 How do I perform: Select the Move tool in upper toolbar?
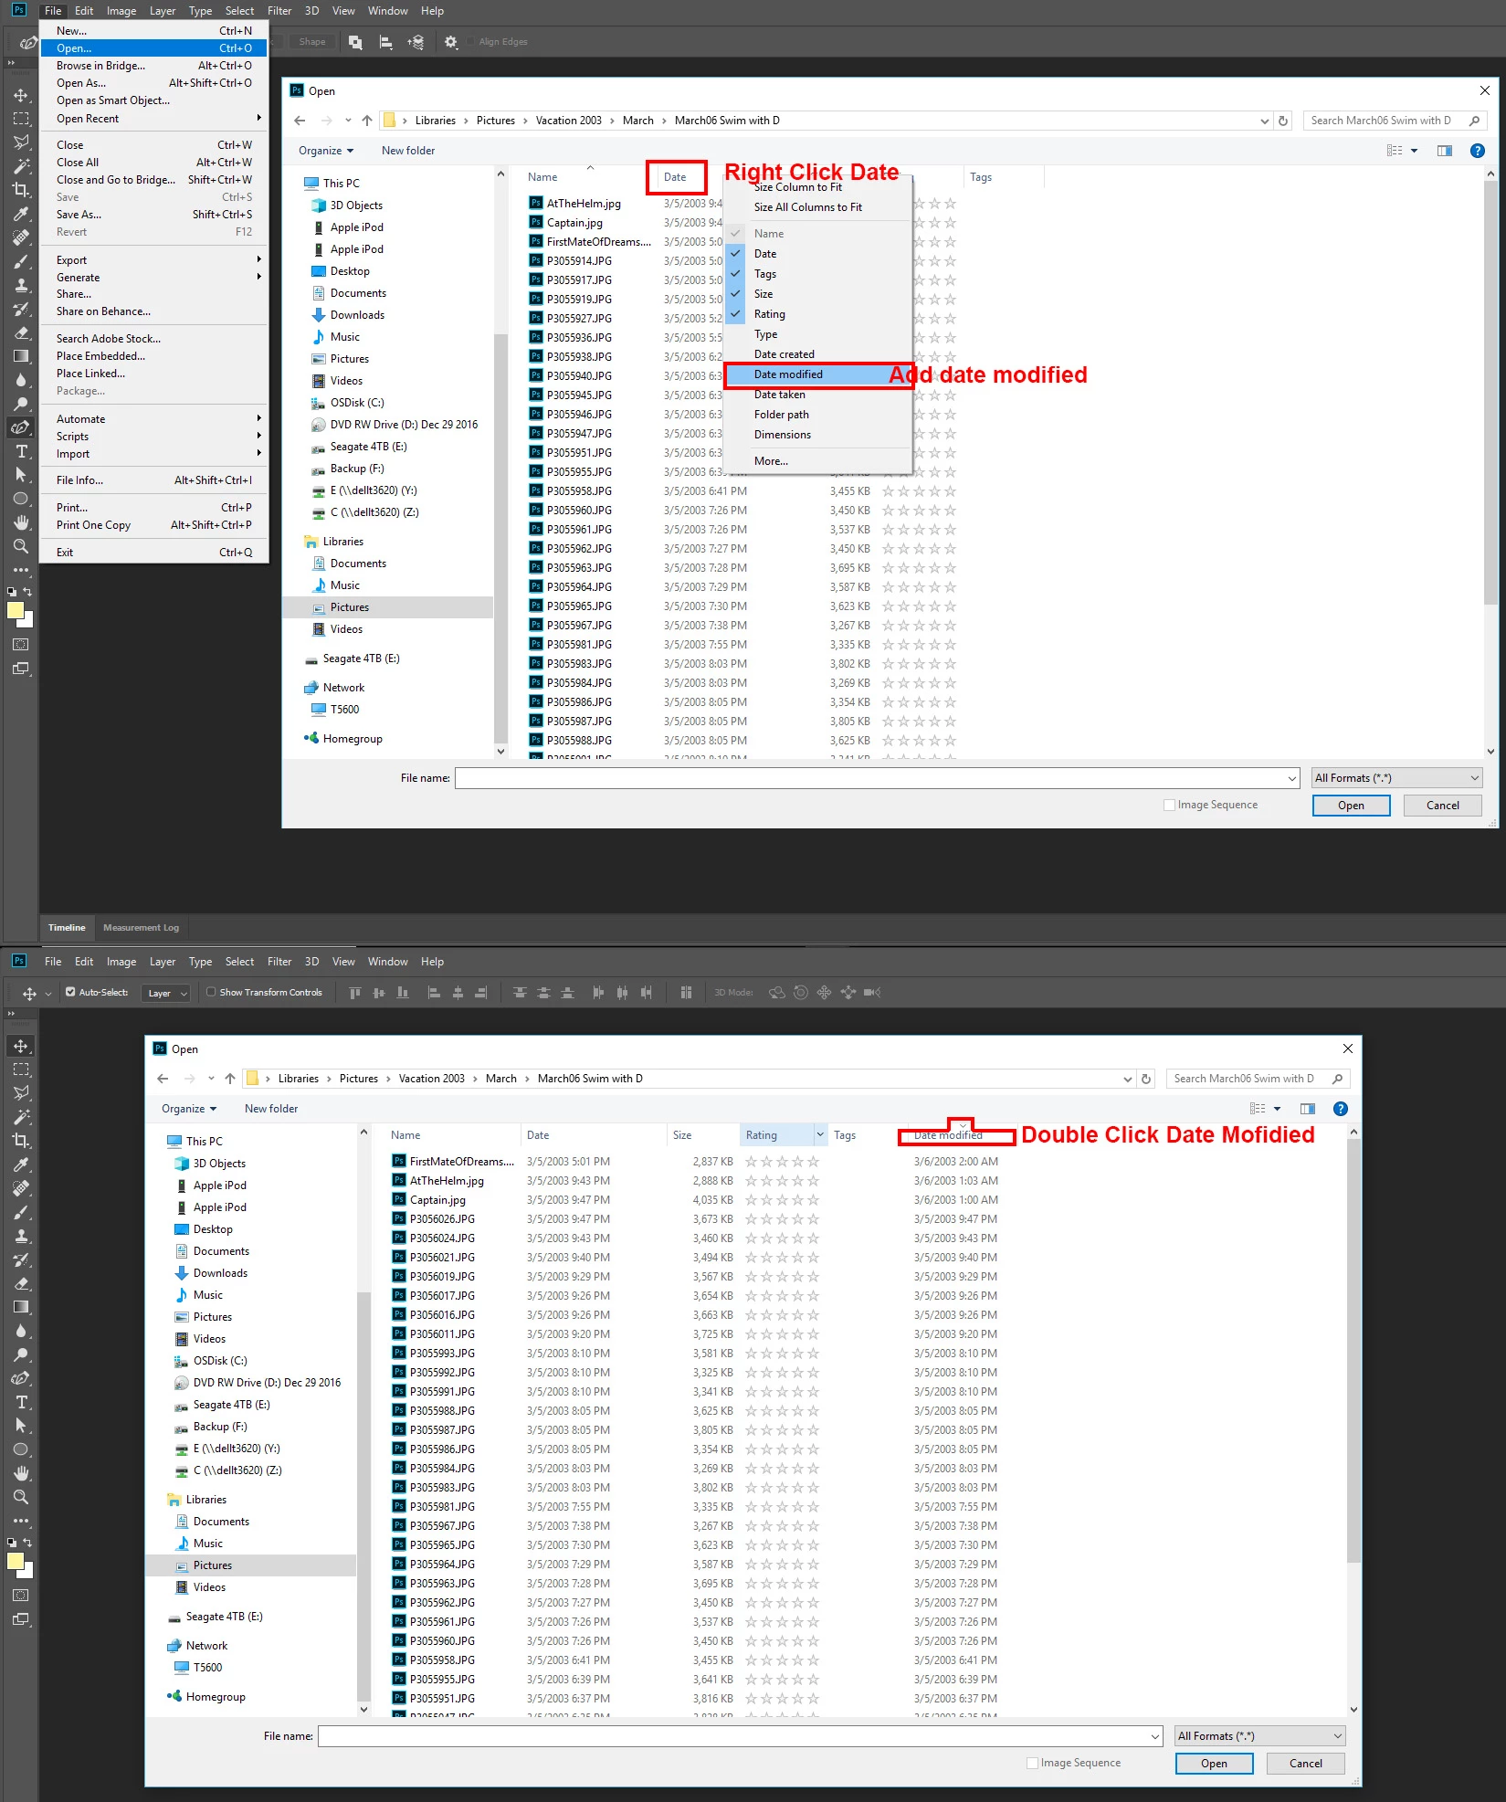point(21,95)
